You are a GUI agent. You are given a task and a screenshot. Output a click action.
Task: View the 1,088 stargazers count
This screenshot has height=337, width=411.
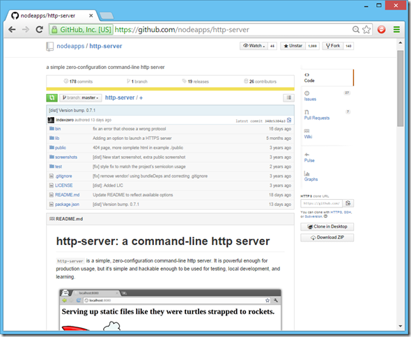click(312, 46)
